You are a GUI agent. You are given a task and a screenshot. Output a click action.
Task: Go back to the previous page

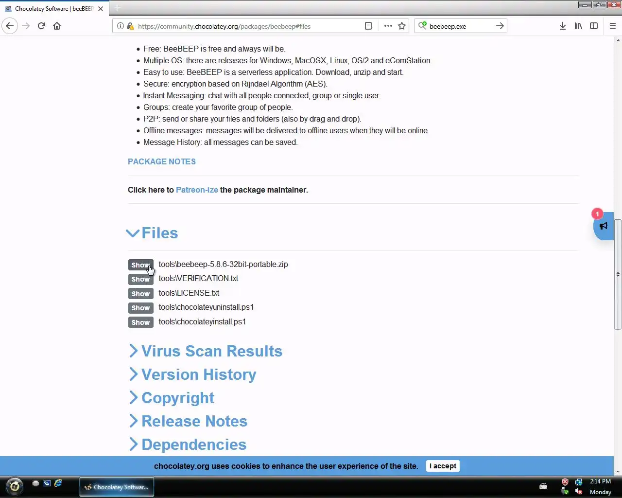10,26
